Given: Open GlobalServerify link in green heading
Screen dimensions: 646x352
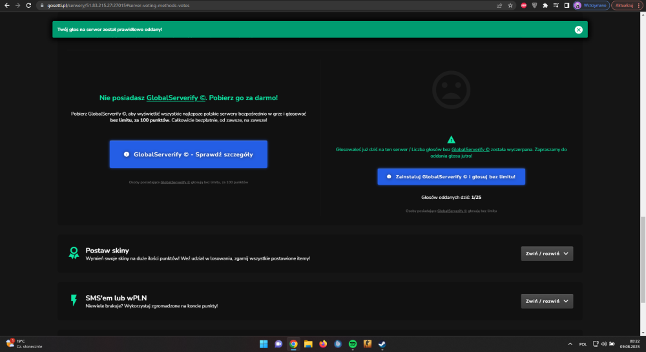Looking at the screenshot, I should [176, 98].
